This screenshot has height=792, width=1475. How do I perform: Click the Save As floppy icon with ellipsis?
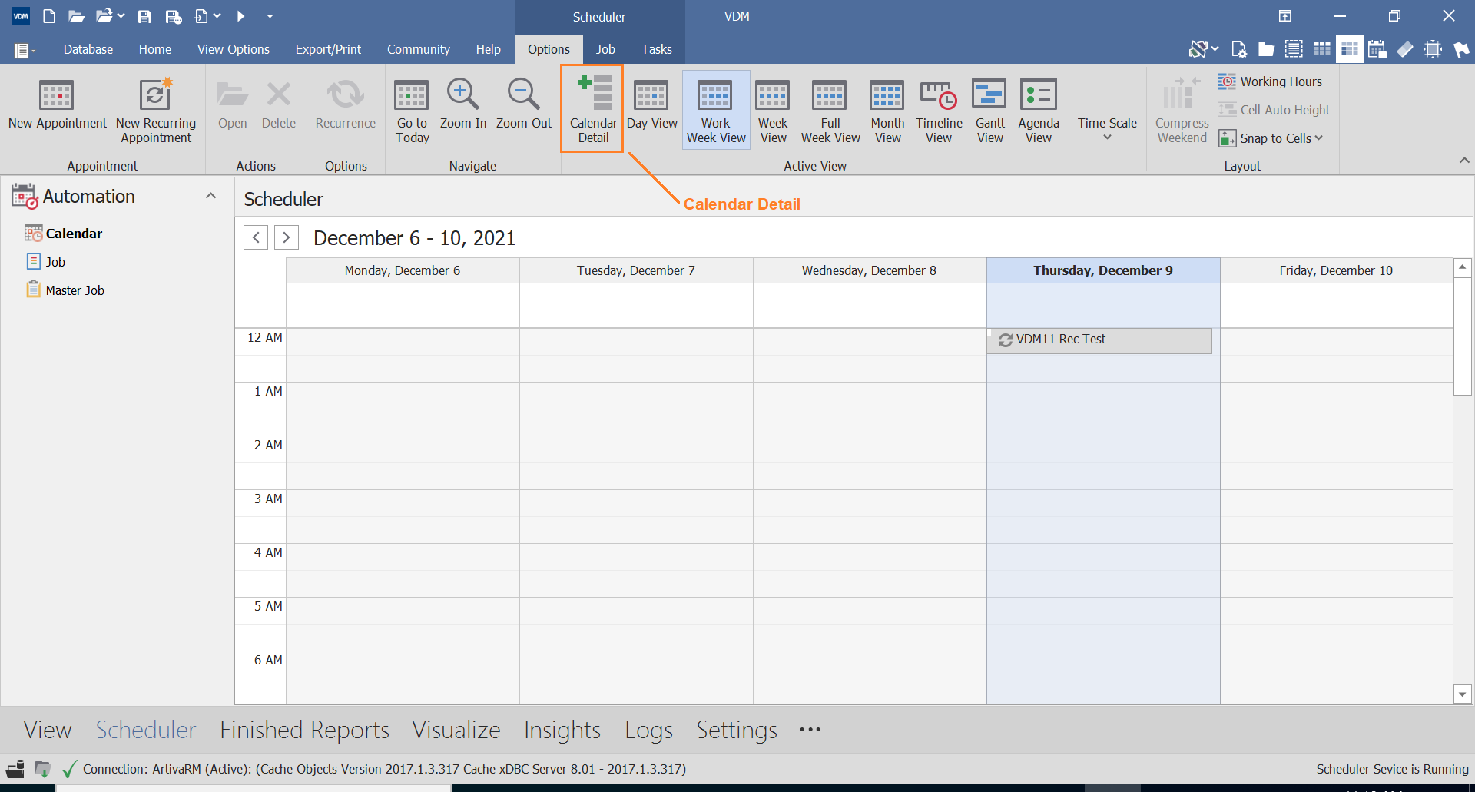click(174, 16)
